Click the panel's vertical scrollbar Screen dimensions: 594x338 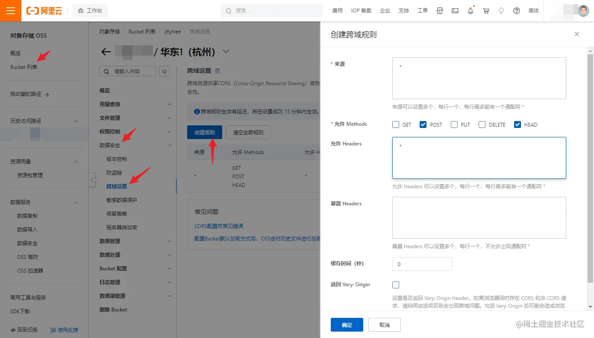(591, 169)
